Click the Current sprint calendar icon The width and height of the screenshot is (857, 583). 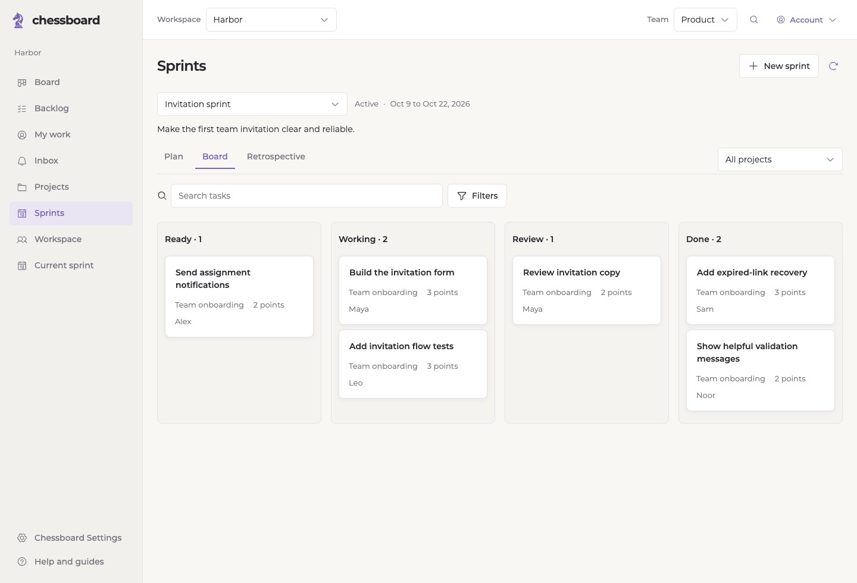pyautogui.click(x=22, y=266)
